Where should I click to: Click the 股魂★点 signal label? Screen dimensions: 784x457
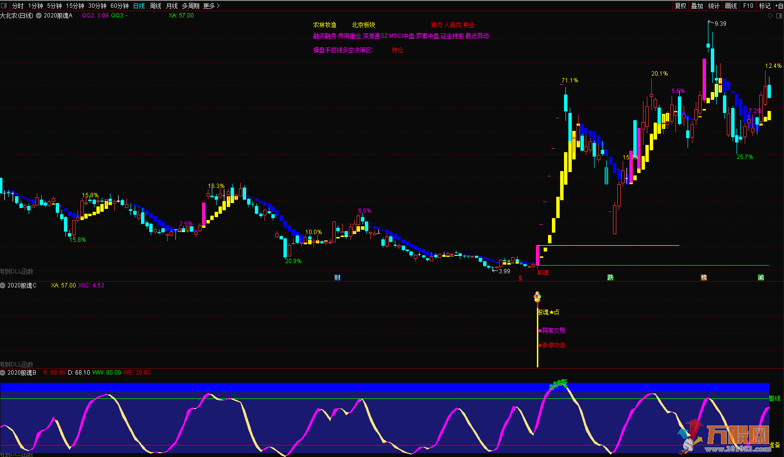click(549, 312)
